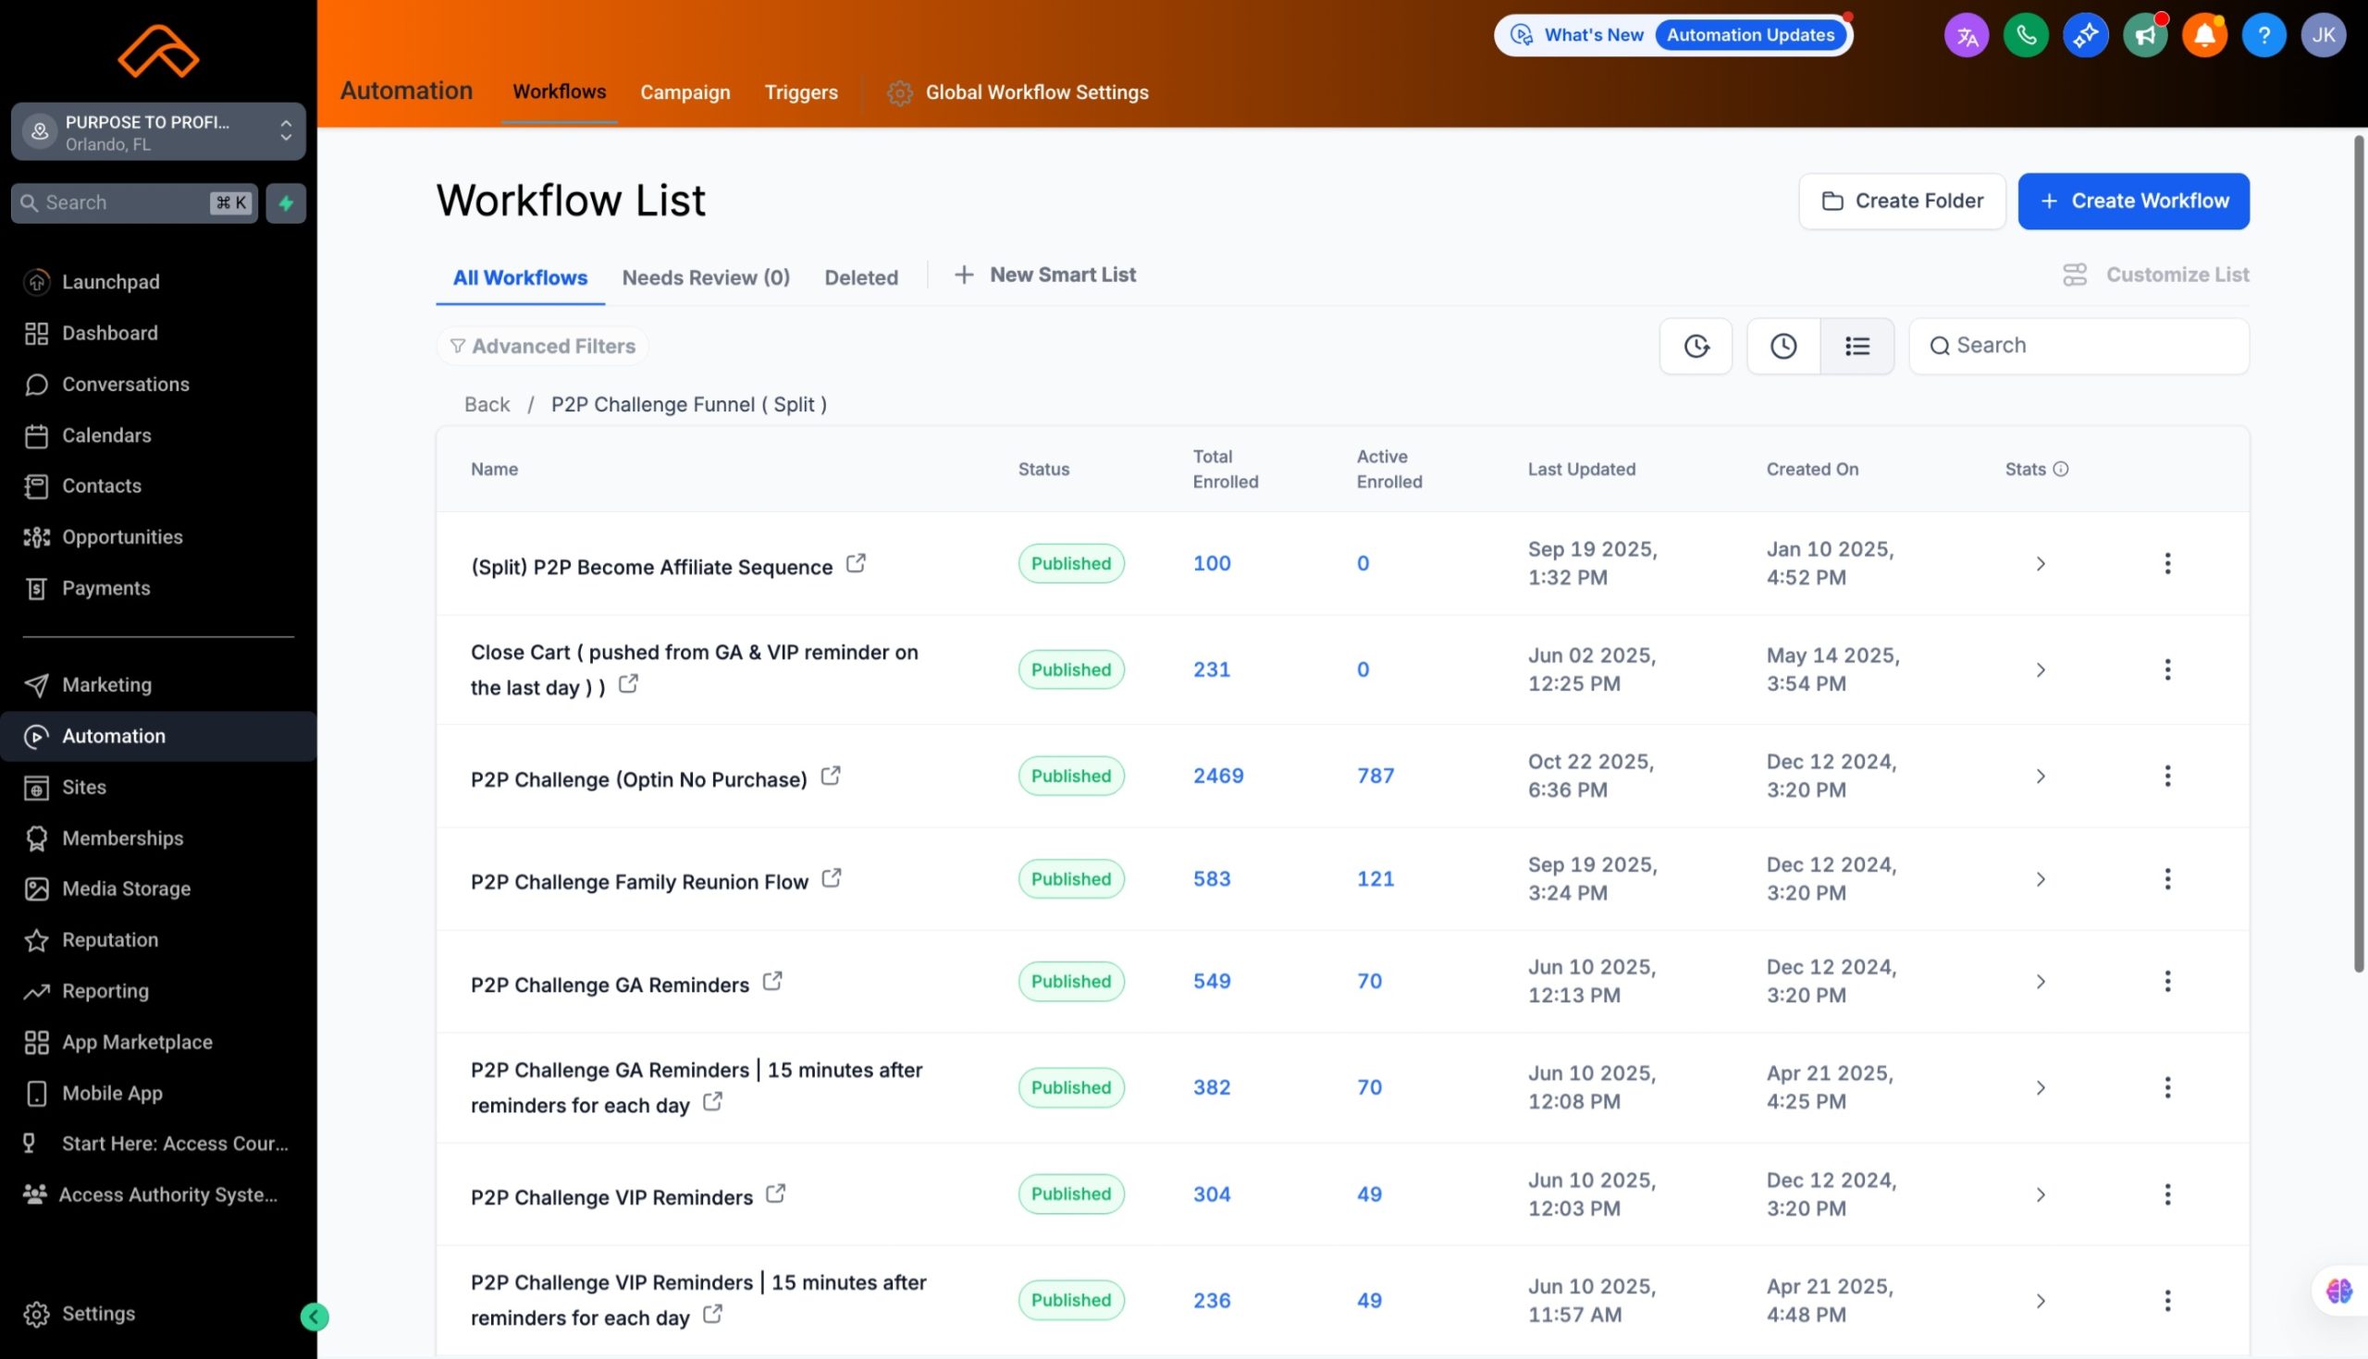Click the green lightning quick actions button

coord(286,202)
